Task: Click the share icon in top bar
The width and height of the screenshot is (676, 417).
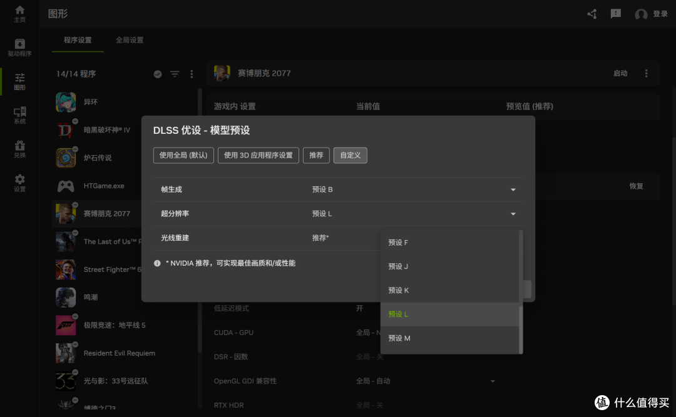Action: click(x=592, y=14)
